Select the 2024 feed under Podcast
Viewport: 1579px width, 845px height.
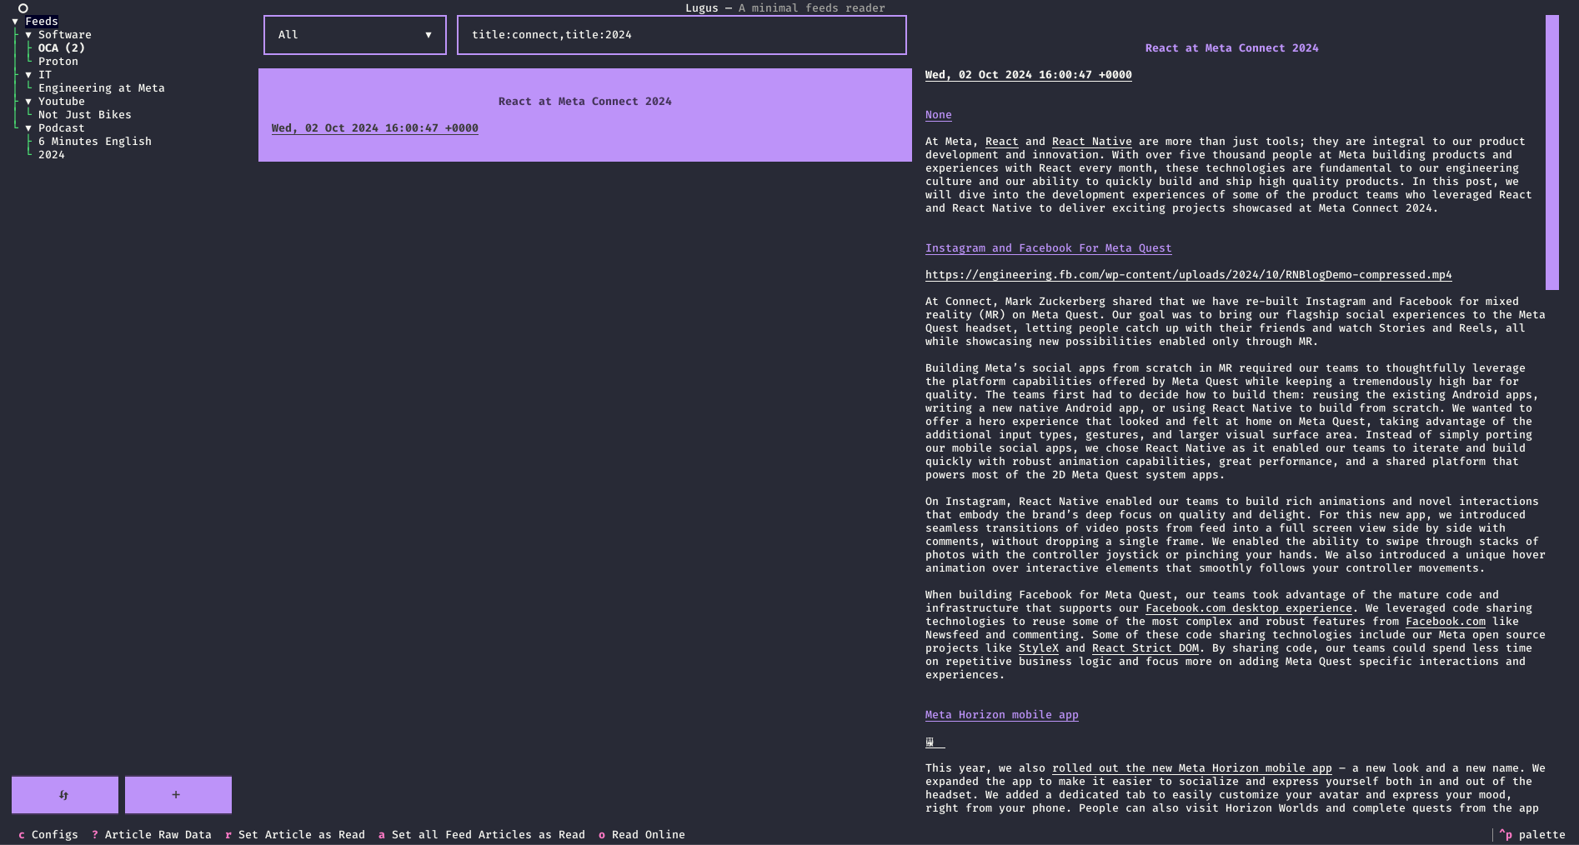pyautogui.click(x=52, y=155)
